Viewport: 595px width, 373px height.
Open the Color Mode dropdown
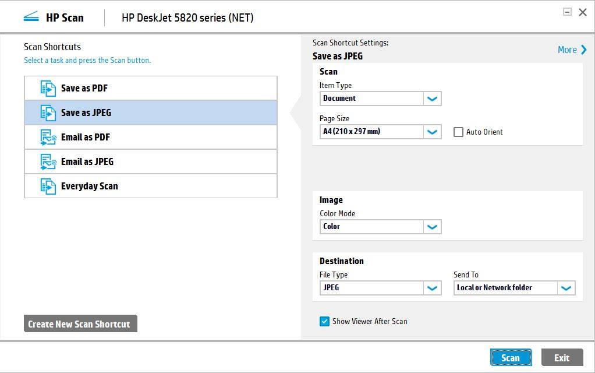click(x=432, y=227)
